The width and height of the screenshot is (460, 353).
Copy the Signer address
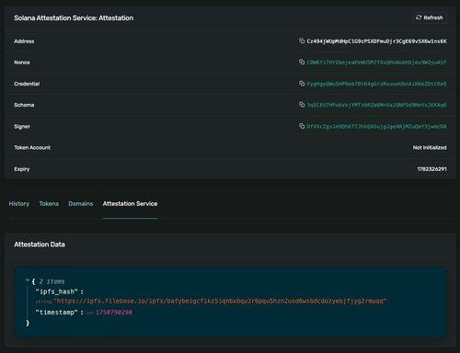coord(302,126)
